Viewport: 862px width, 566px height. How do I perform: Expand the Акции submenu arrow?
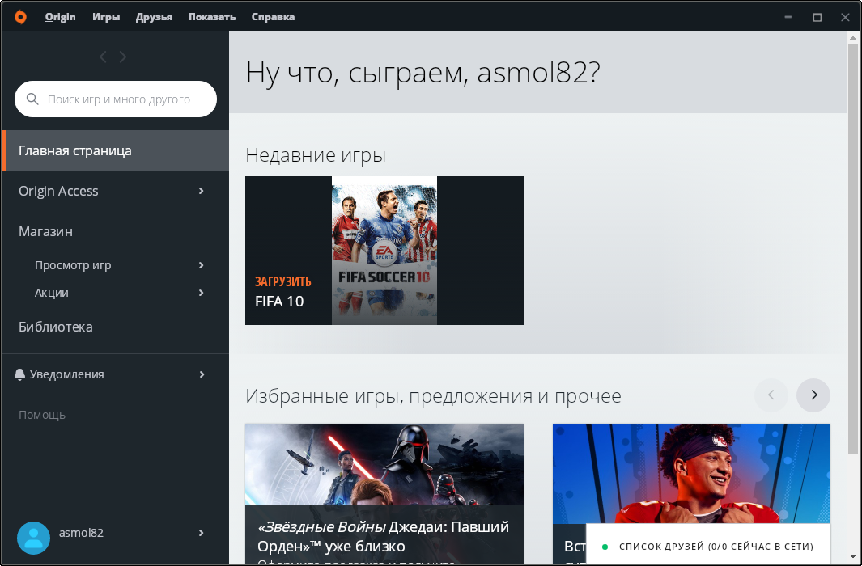point(202,293)
